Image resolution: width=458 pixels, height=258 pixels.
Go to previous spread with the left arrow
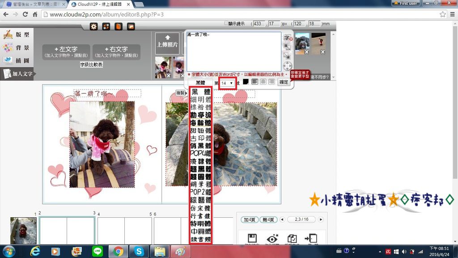pos(282,219)
